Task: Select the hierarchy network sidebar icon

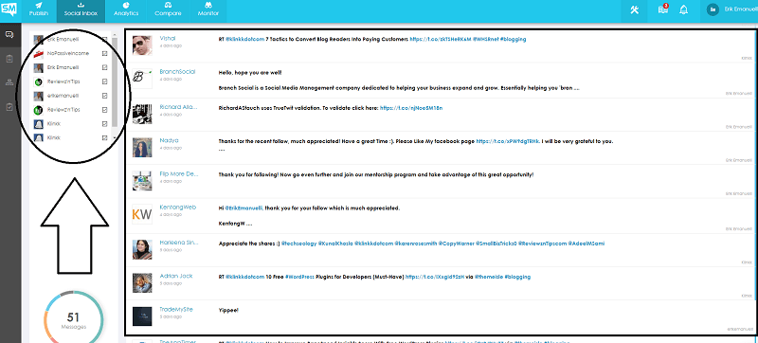Action: coord(9,82)
